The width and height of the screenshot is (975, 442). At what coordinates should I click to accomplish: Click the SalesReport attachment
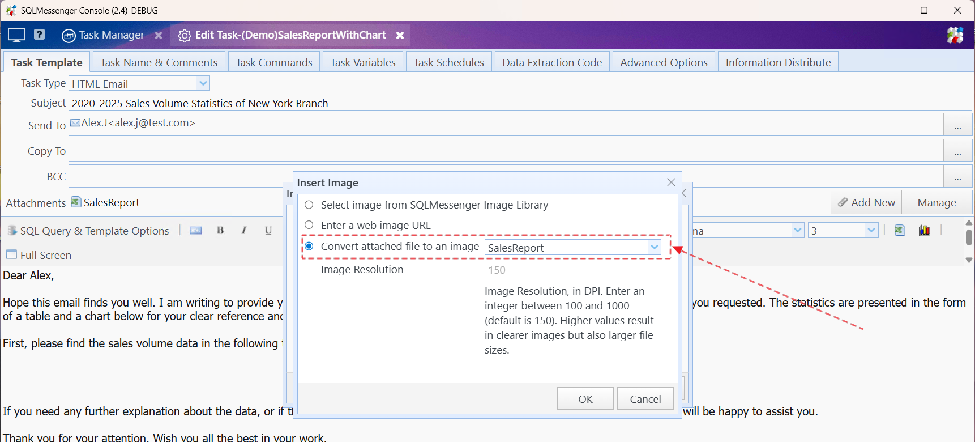click(105, 202)
